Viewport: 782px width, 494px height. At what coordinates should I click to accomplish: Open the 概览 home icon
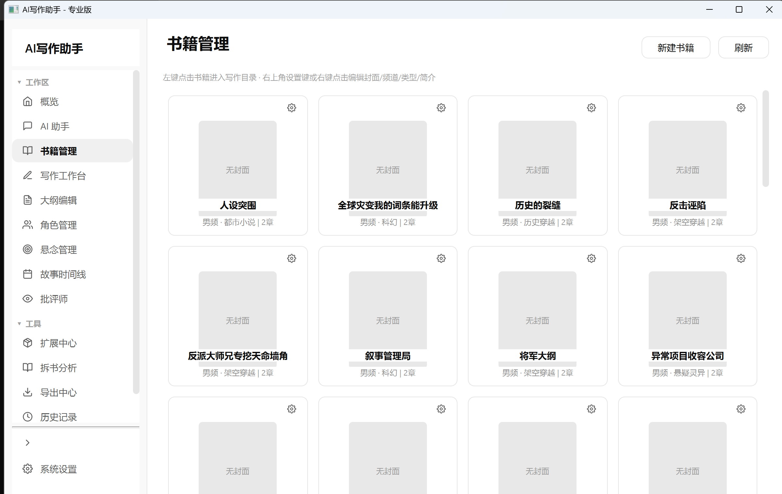pos(28,102)
